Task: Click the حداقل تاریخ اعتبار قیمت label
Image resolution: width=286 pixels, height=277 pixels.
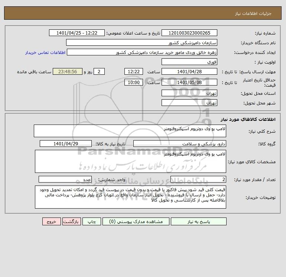Action: pyautogui.click(x=259, y=83)
